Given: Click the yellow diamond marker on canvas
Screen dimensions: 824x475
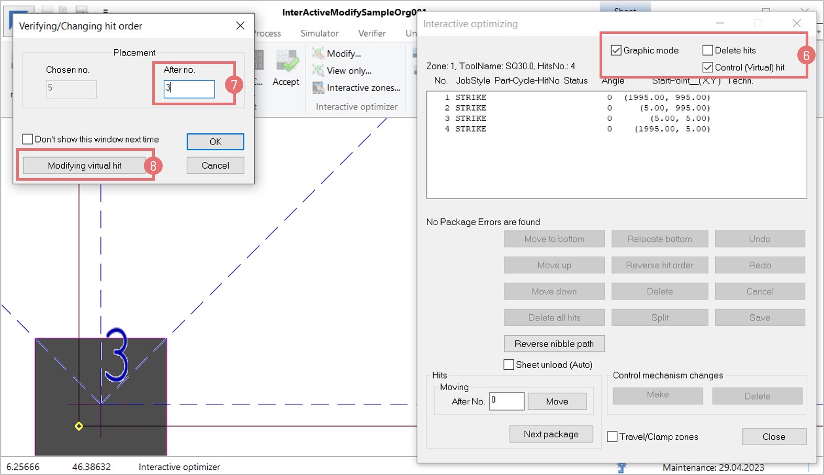Looking at the screenshot, I should click(x=79, y=426).
